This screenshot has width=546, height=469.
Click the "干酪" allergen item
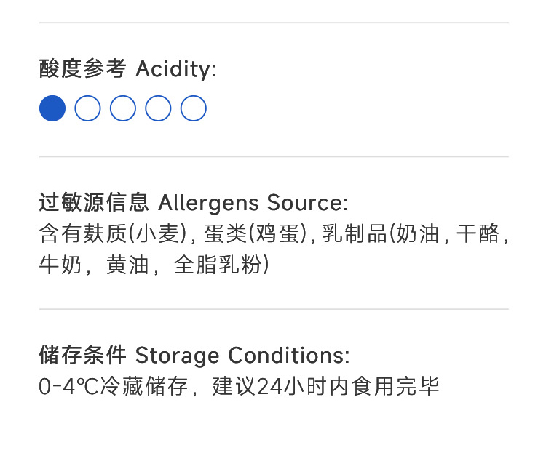(x=478, y=233)
